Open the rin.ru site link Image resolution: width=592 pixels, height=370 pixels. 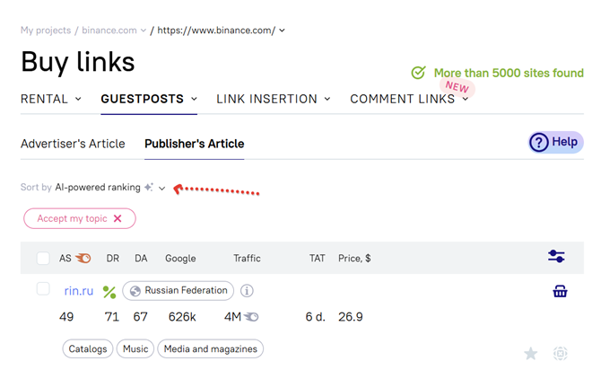pyautogui.click(x=79, y=291)
